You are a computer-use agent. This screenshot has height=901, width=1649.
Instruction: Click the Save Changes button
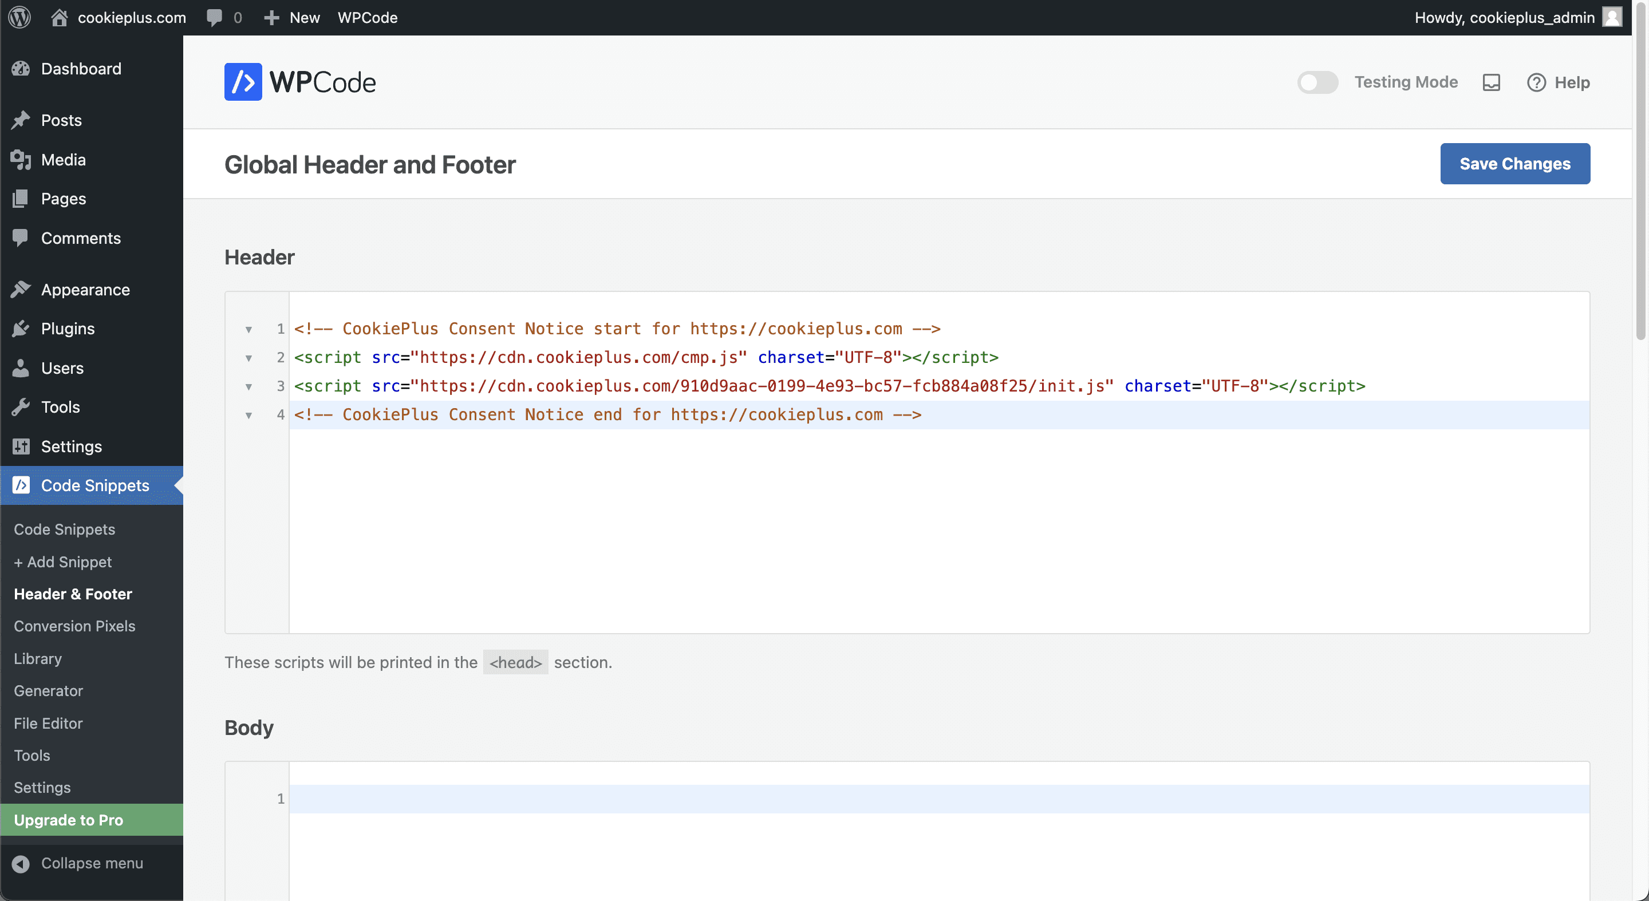pos(1514,163)
